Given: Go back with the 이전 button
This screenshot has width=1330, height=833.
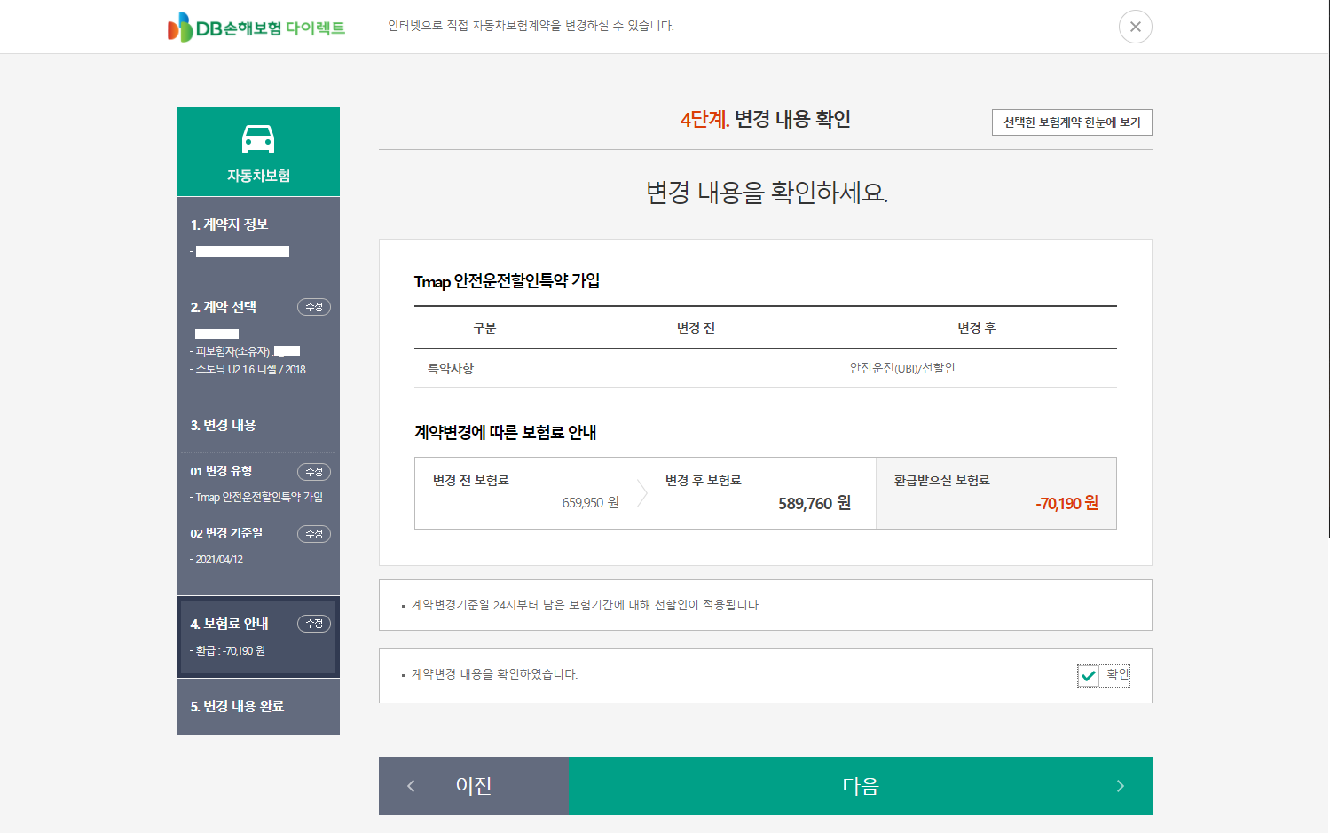Looking at the screenshot, I should 474,786.
